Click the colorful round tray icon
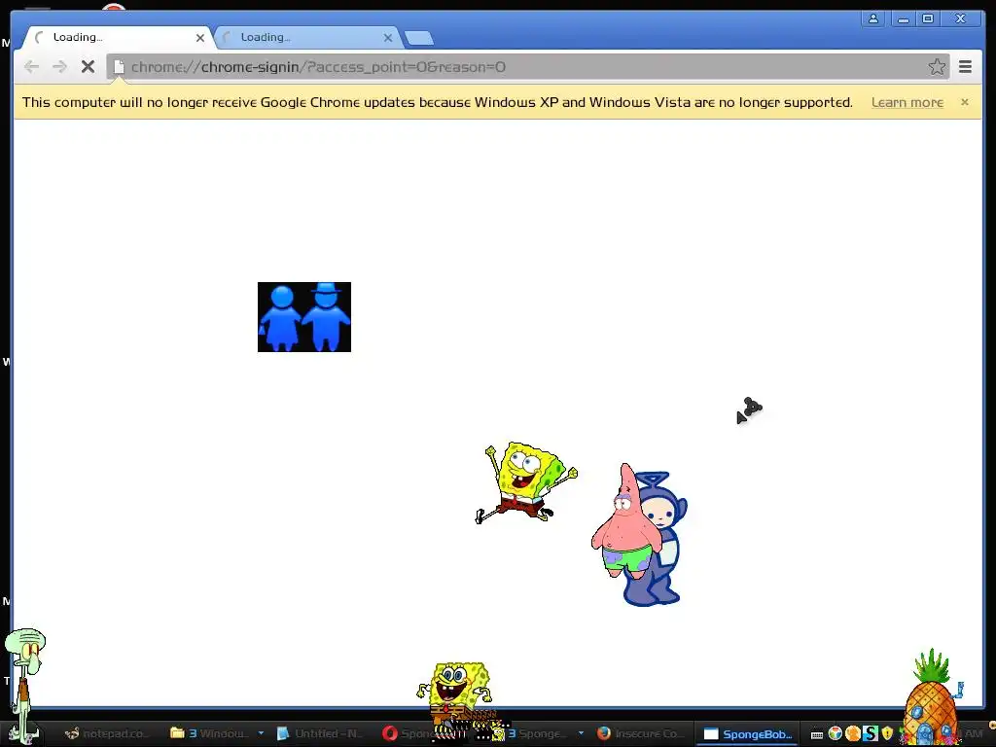The image size is (996, 747). 836,733
